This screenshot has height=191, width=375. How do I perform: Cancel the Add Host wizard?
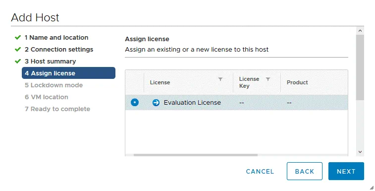[x=260, y=171]
